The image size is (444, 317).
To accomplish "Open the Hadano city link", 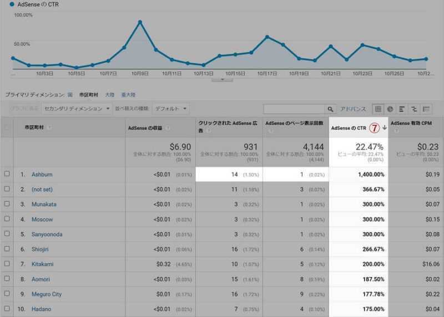I will coord(41,309).
